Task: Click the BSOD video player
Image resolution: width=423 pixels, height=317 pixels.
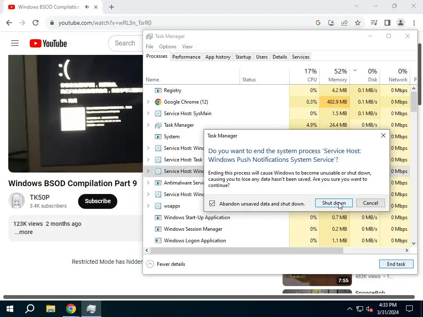Action: point(76,114)
